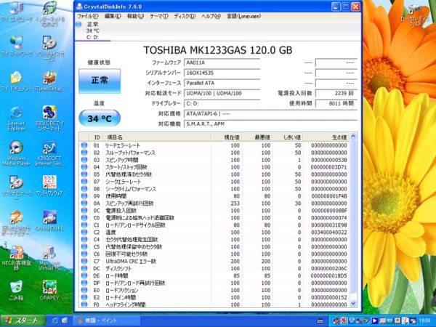Click the TOSHIBA MK1233GAS 120.0 GB title
This screenshot has height=327, width=436.
coord(218,50)
